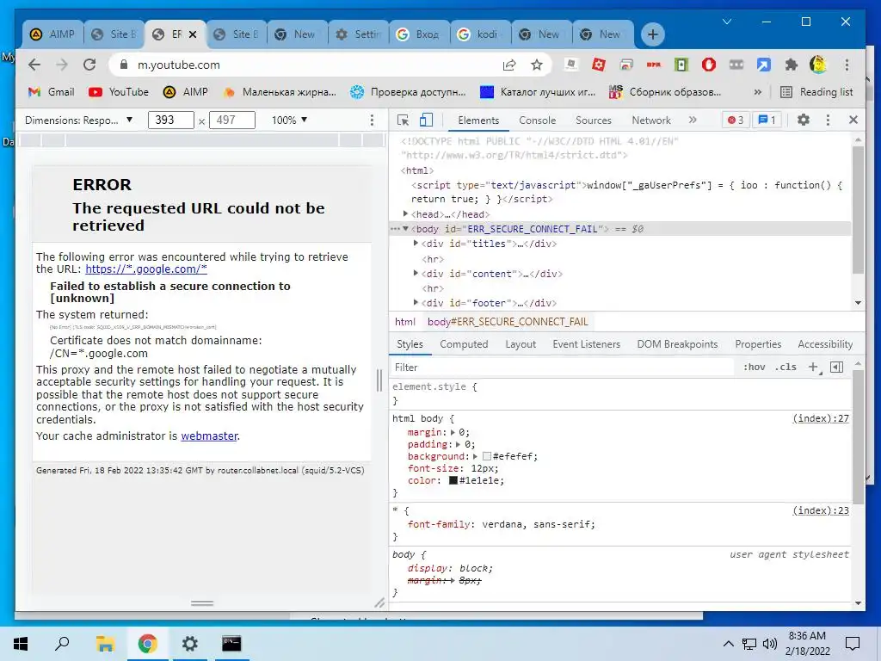This screenshot has height=661, width=881.
Task: Open the Event Listeners tab
Action: [586, 344]
